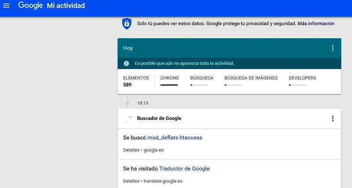Click the Developers activity progress bar

point(297,85)
